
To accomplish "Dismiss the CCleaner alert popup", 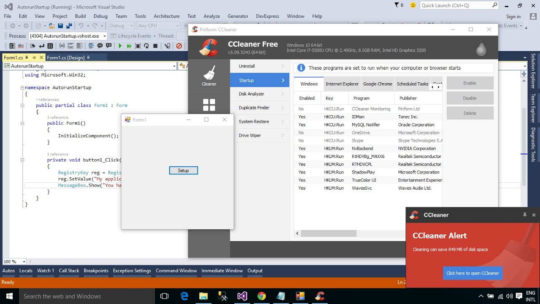I will tap(534, 215).
